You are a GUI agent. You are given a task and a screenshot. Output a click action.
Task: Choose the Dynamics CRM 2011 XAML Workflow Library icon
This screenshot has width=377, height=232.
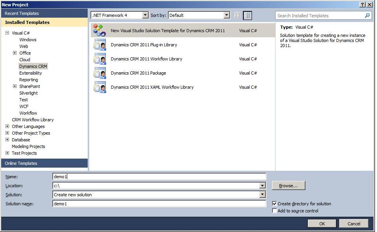click(x=99, y=87)
